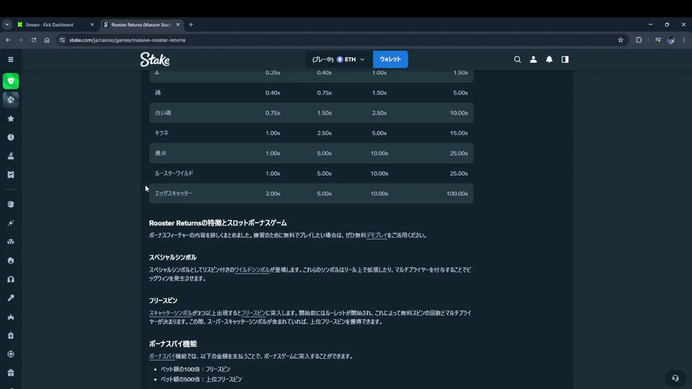Open poker chip icon in sidebar

(11, 354)
